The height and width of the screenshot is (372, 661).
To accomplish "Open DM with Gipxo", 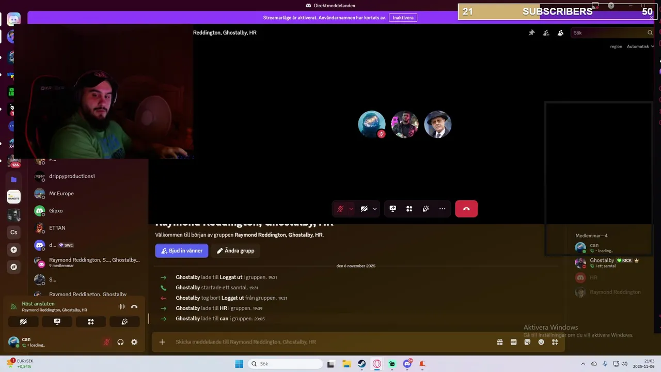I will click(88, 211).
